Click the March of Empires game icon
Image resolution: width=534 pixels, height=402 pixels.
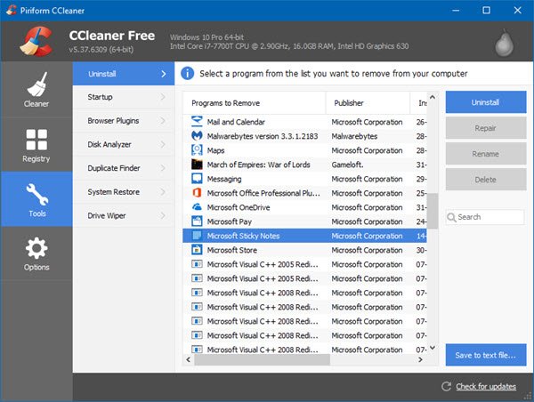(197, 165)
